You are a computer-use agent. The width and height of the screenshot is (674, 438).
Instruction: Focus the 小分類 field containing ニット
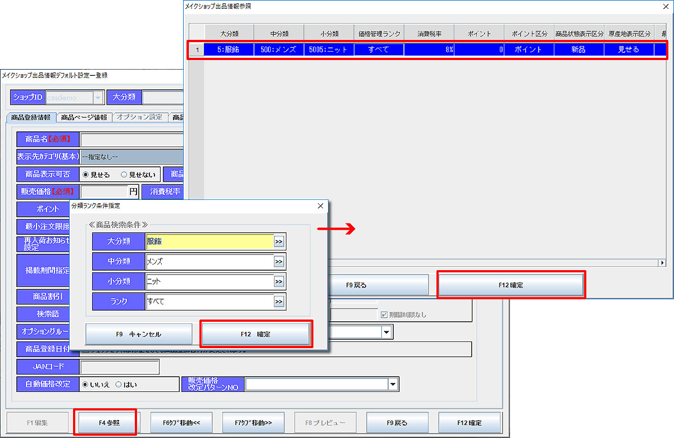[x=210, y=282]
